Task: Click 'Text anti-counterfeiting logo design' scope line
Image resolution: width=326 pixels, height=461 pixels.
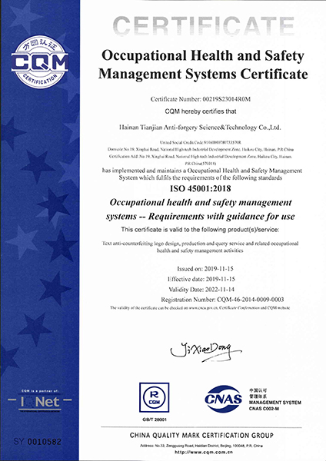Action: click(x=200, y=244)
